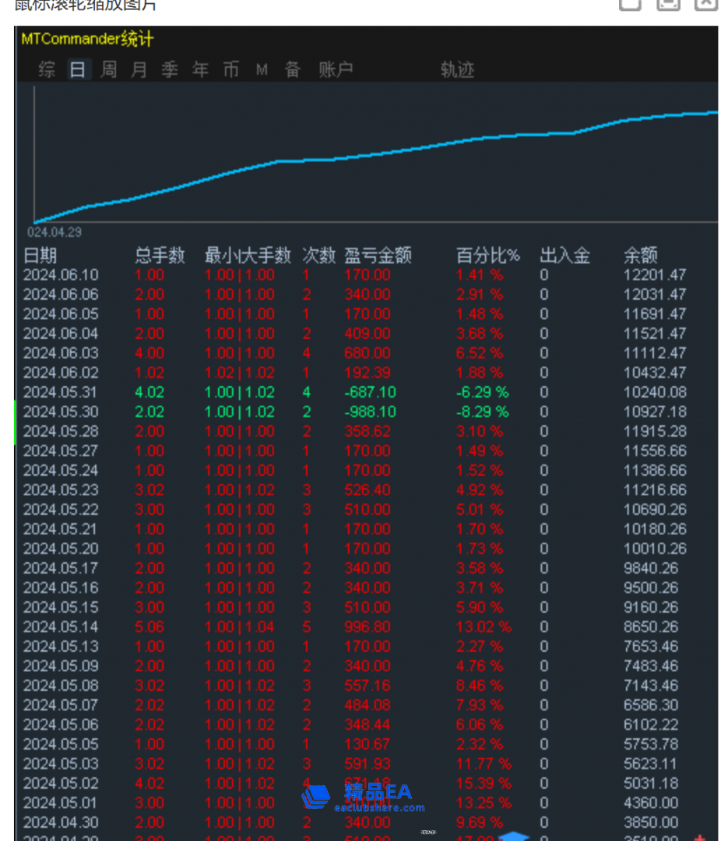Viewport: 728px width, 841px height.
Task: Open the 季 quarterly tab
Action: 170,70
